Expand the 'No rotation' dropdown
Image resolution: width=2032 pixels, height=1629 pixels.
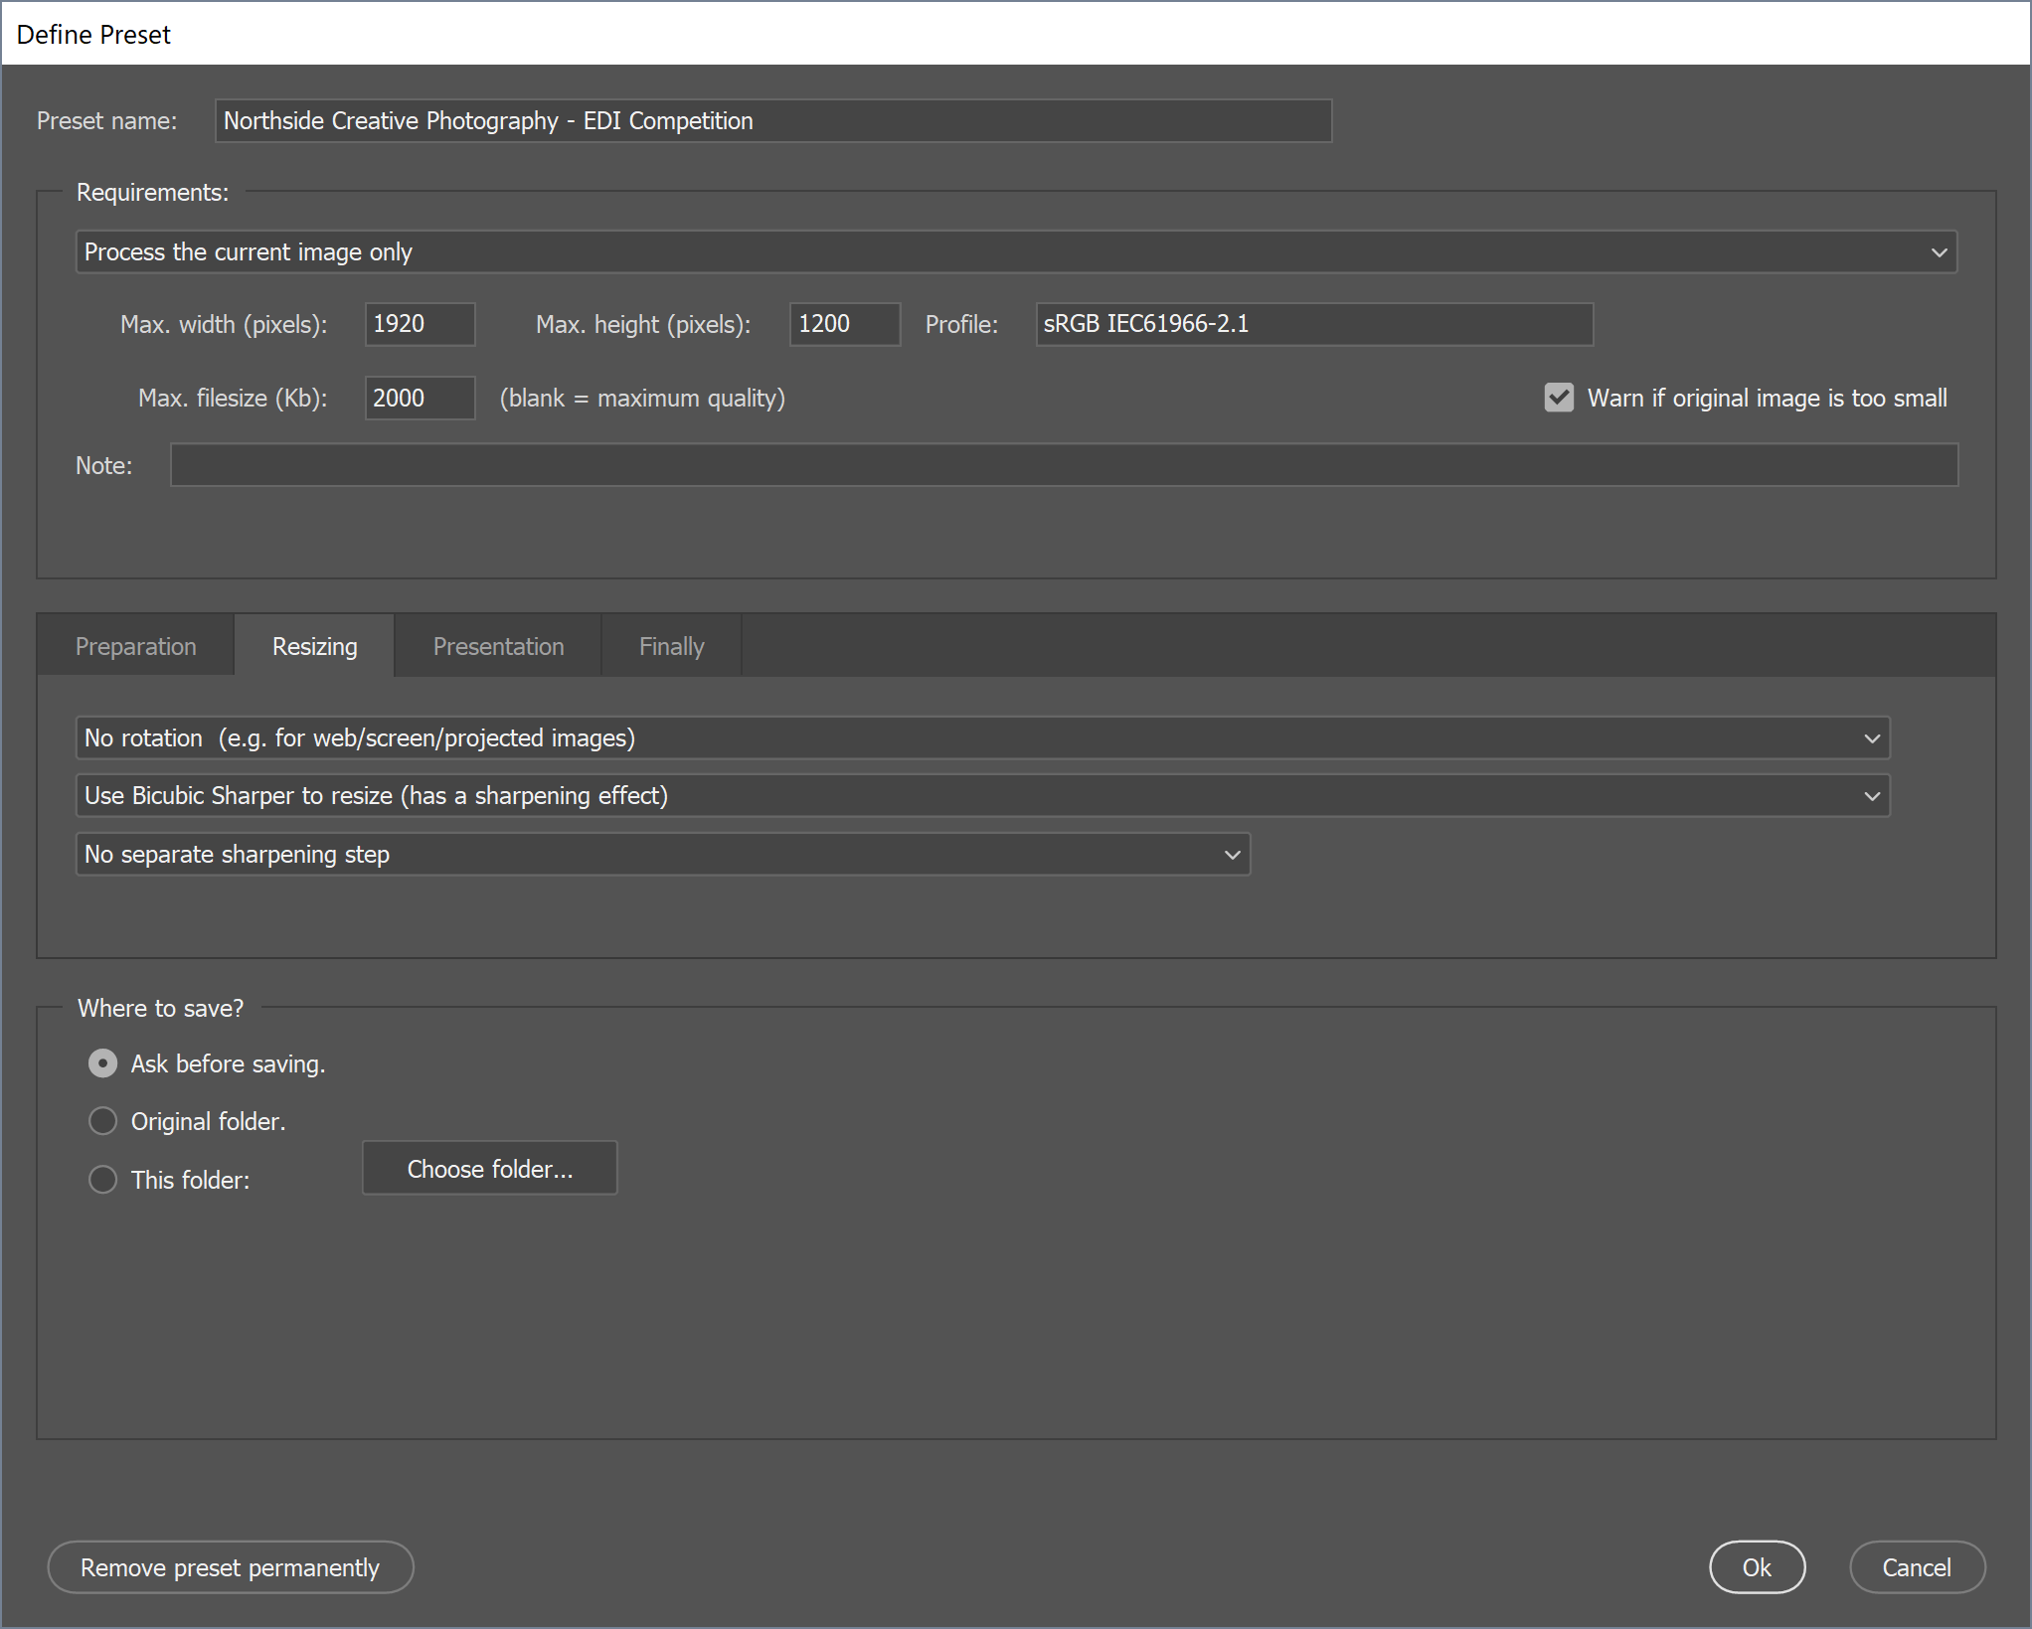982,738
